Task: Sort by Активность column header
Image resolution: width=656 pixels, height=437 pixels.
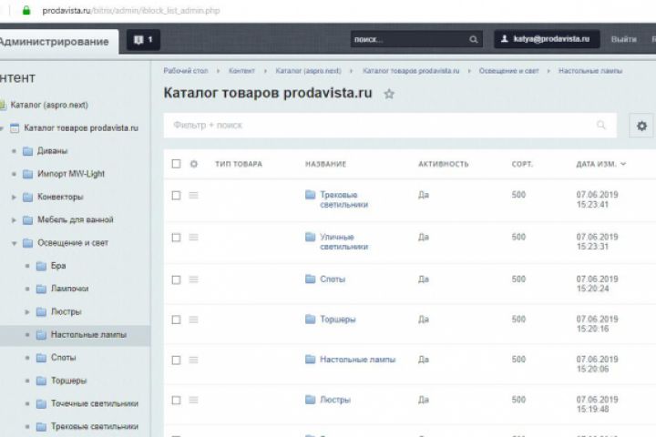Action: pyautogui.click(x=444, y=164)
